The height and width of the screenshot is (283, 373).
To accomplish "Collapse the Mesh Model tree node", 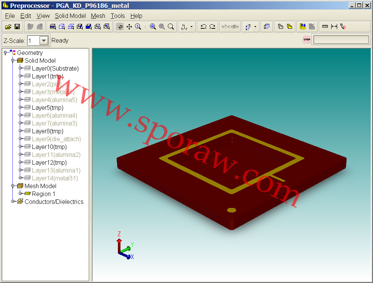I will tap(13, 186).
